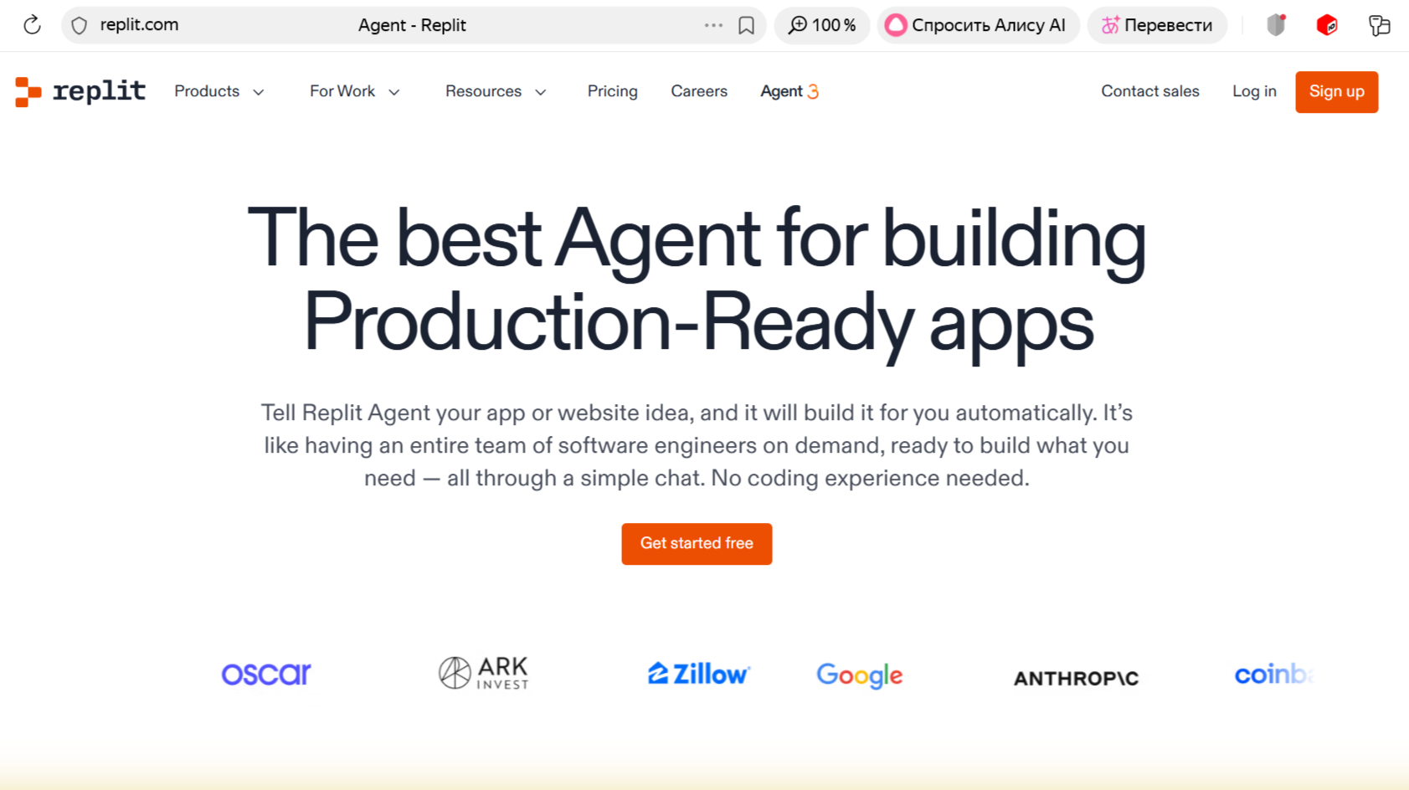
Task: Open the Agent 3 nav link
Action: coord(789,91)
